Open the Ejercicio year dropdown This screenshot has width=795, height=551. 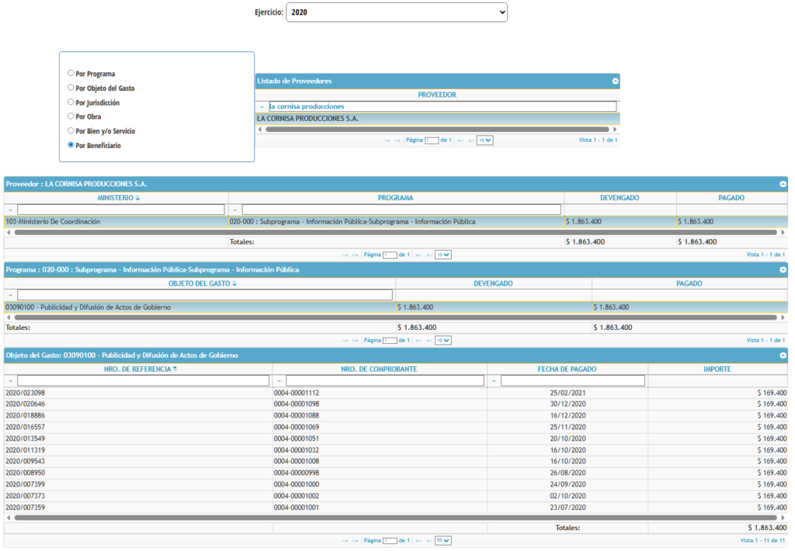[x=396, y=12]
